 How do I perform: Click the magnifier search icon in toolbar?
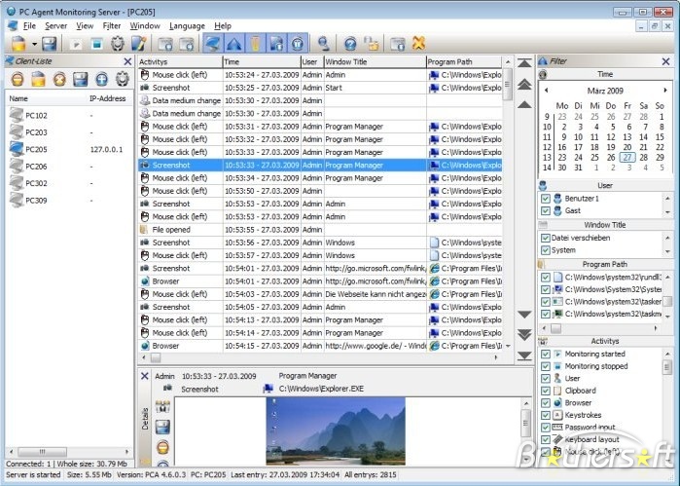324,44
